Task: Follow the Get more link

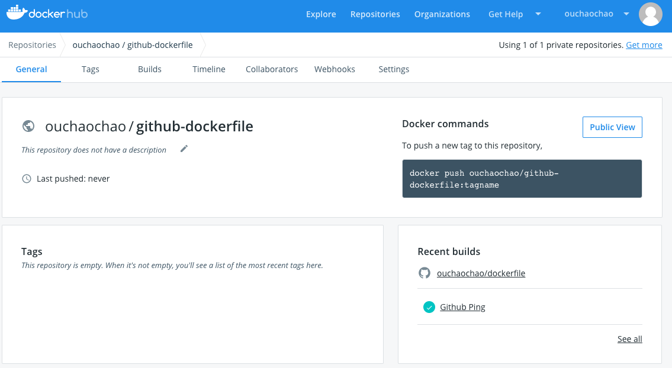Action: pyautogui.click(x=644, y=45)
